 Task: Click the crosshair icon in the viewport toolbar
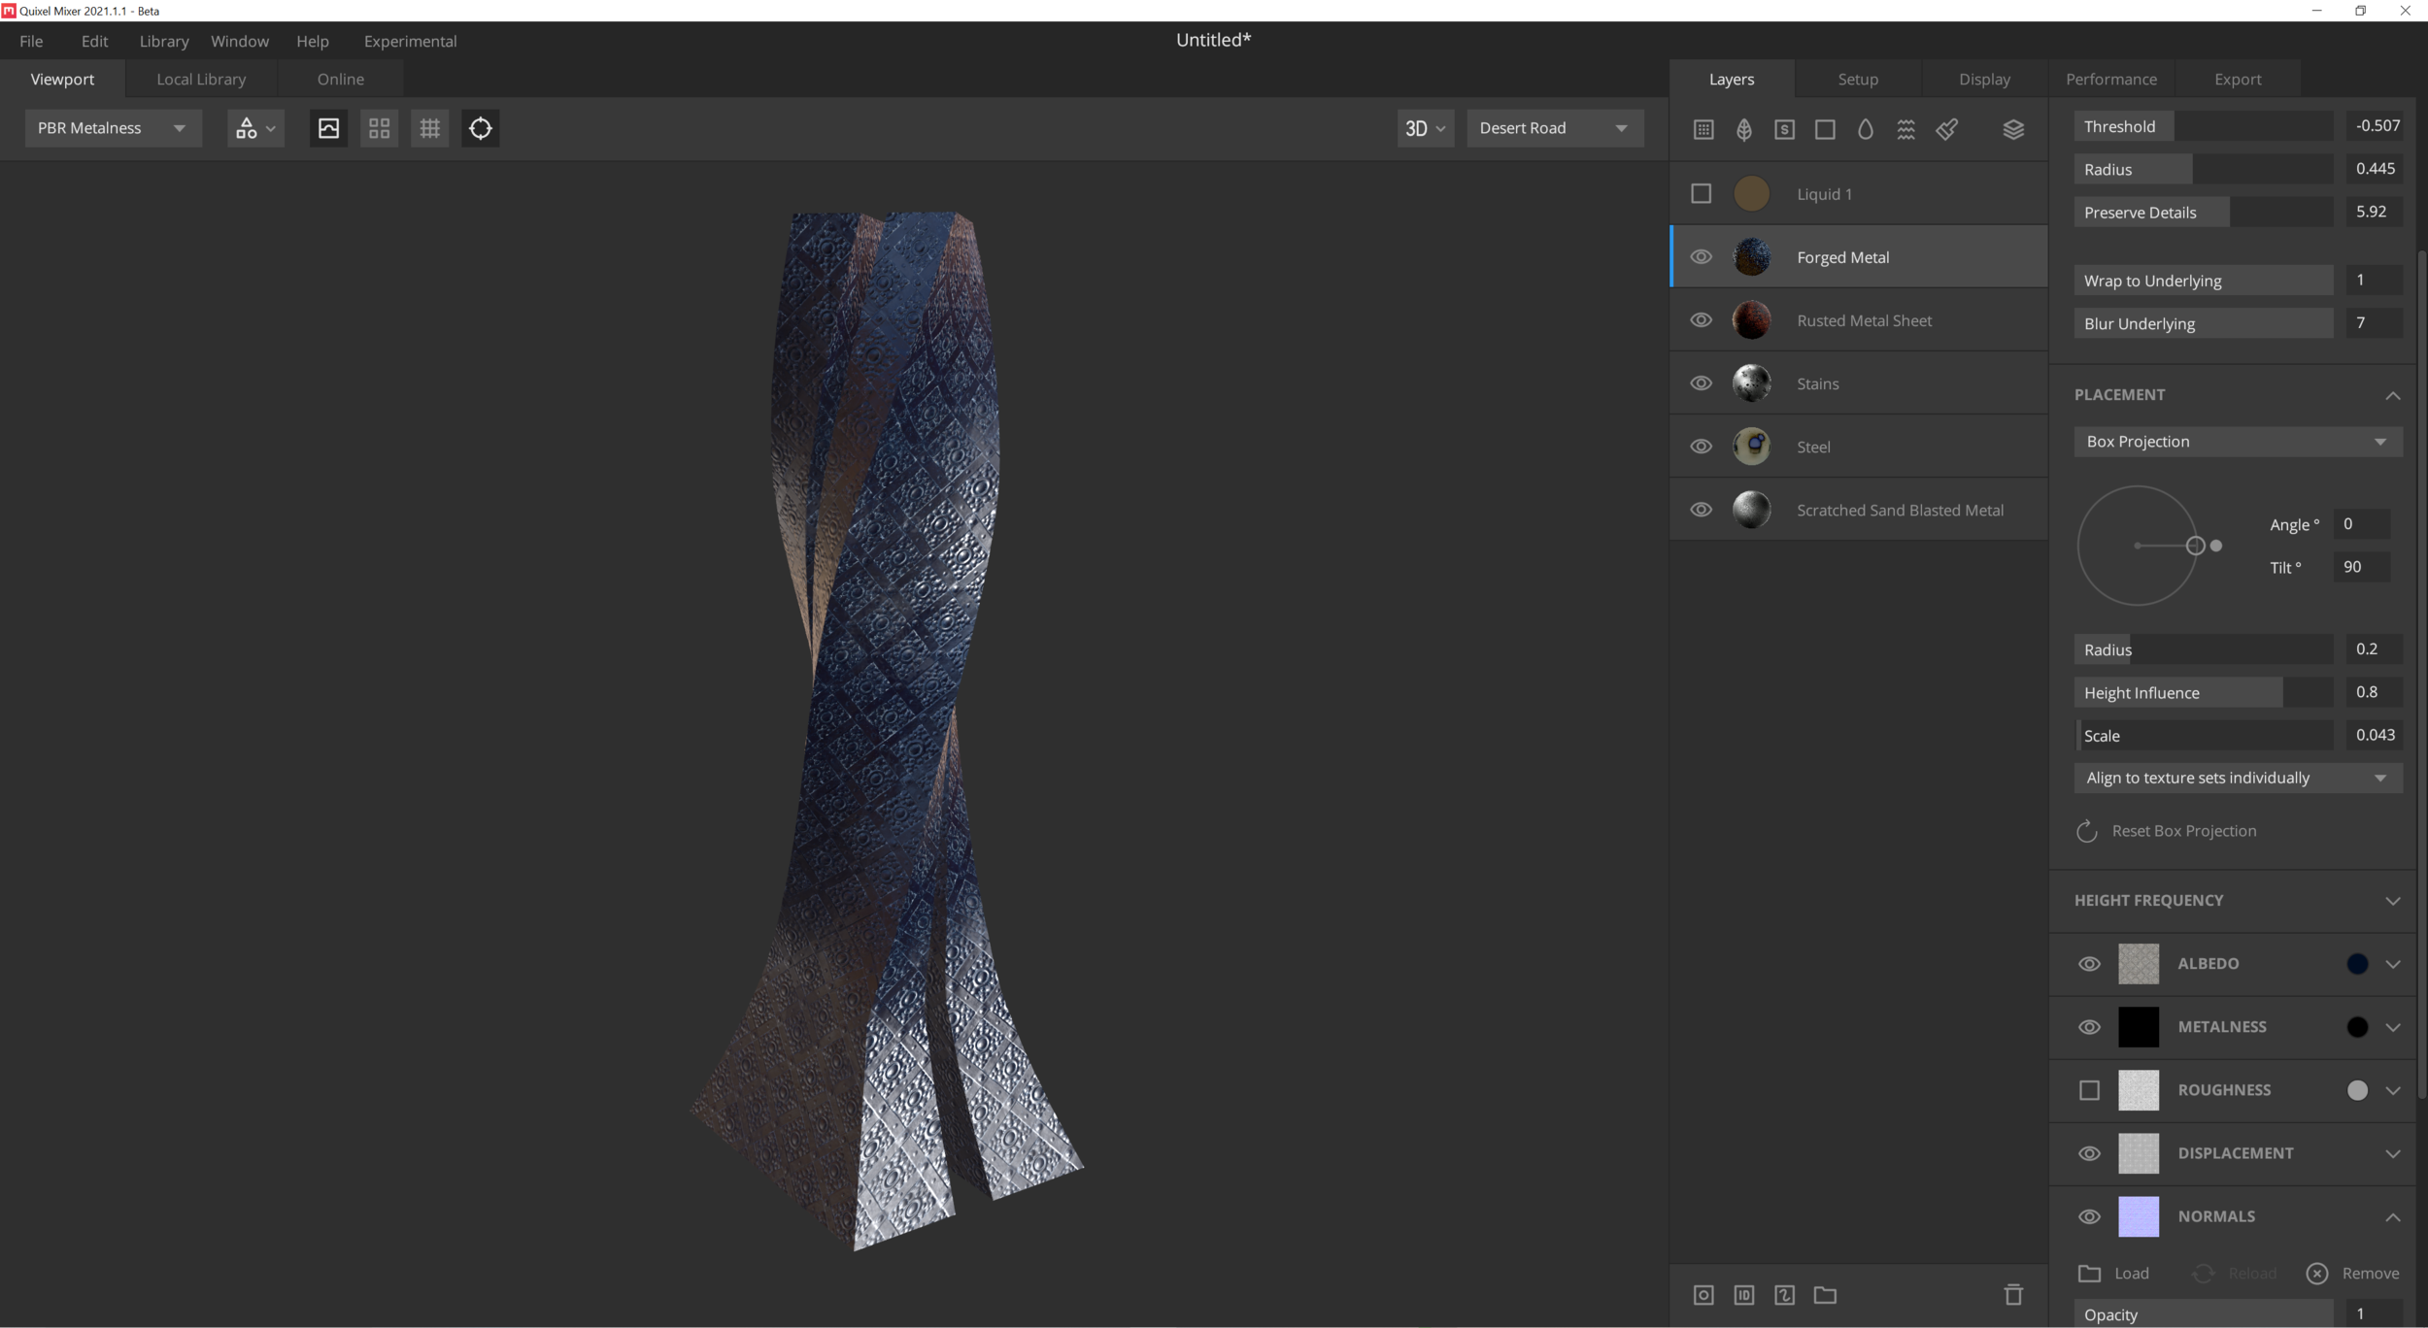480,128
